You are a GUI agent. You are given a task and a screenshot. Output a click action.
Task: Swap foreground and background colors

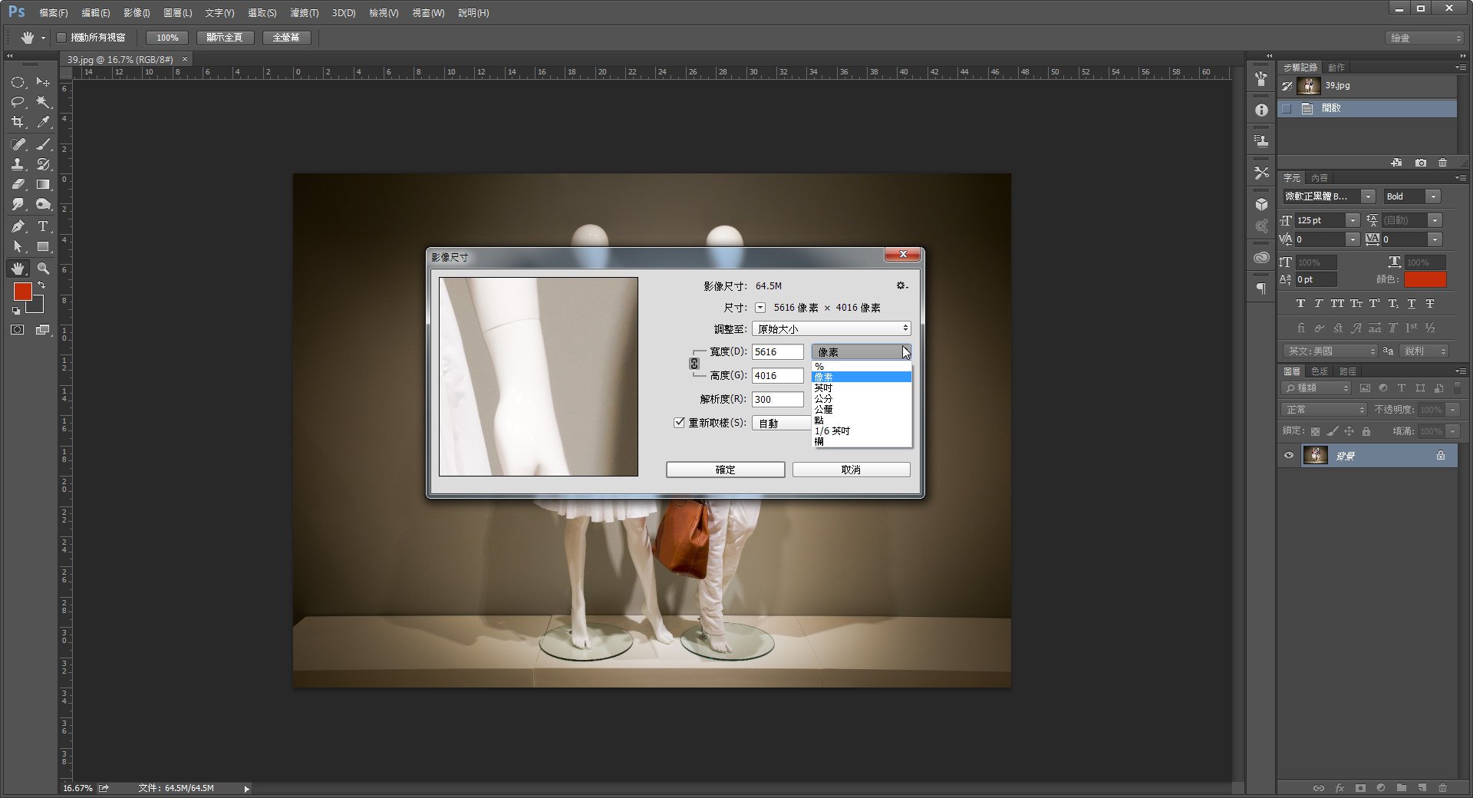(x=41, y=285)
